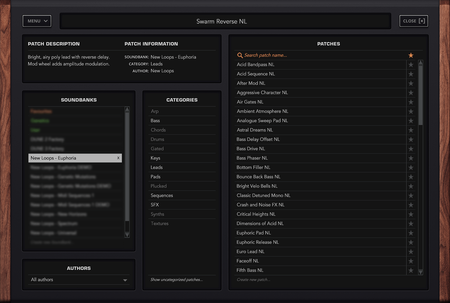Image resolution: width=450 pixels, height=303 pixels.
Task: Click the orange star filter above the patch list
Action: point(411,55)
